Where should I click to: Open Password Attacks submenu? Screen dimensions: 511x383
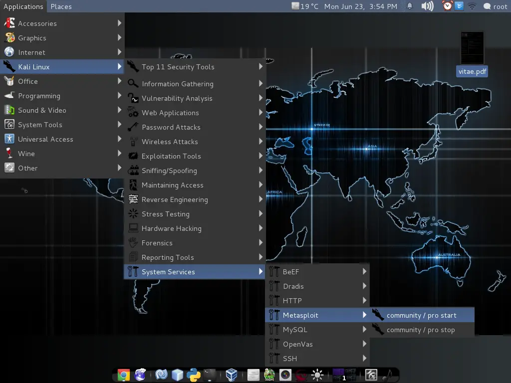pos(195,127)
